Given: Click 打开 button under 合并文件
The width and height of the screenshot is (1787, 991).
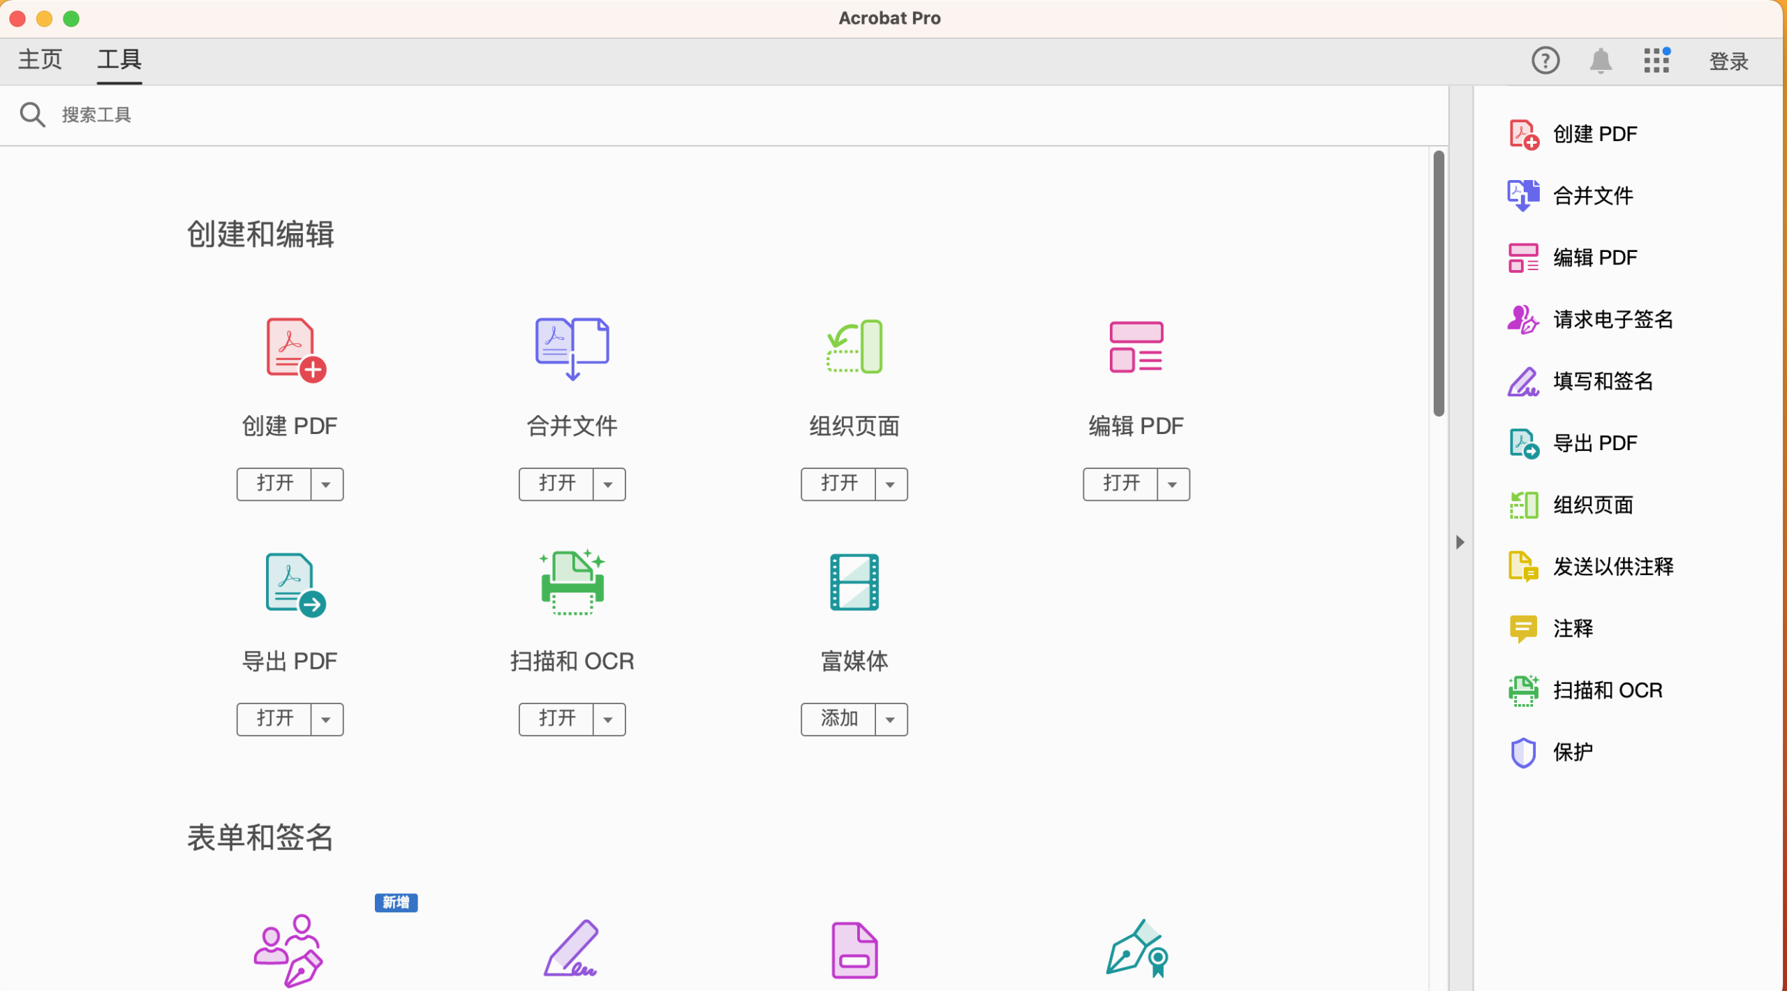Looking at the screenshot, I should 556,484.
